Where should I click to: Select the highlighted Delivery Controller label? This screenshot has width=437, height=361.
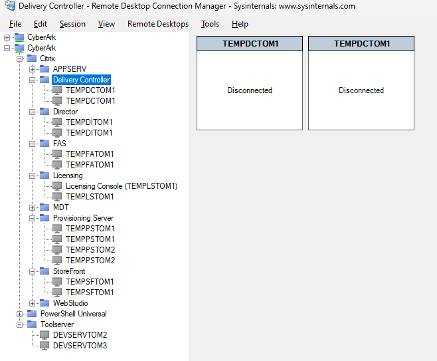tap(82, 80)
